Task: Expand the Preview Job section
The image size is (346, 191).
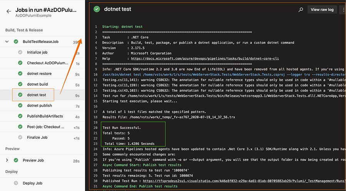Action: 7,160
